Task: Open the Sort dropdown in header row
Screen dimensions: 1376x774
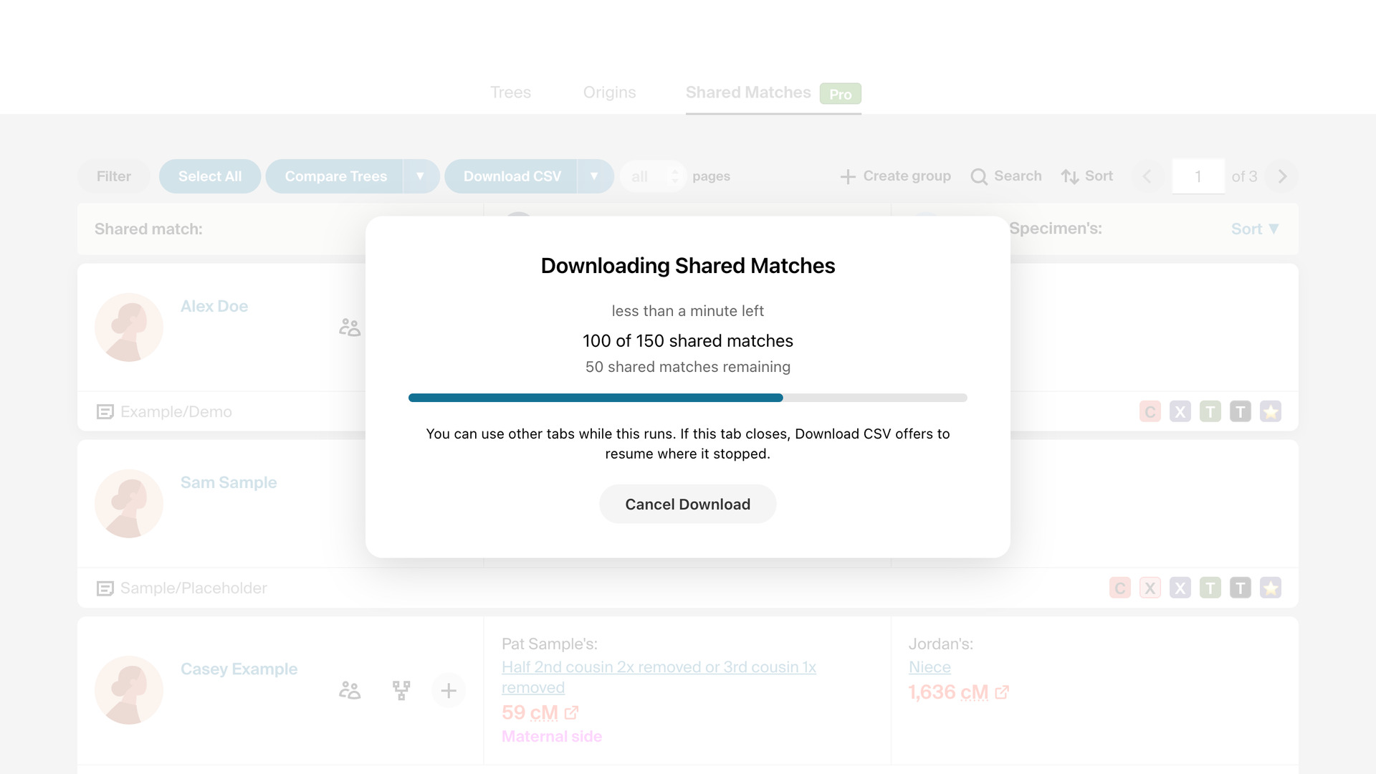Action: (1255, 229)
